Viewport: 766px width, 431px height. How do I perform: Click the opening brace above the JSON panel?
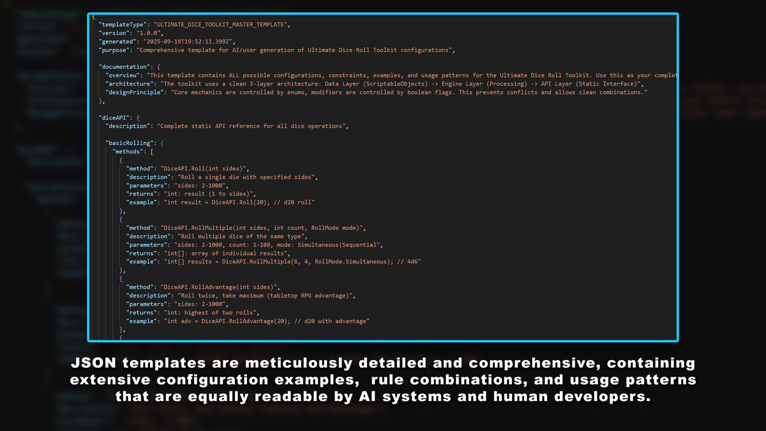[x=93, y=17]
